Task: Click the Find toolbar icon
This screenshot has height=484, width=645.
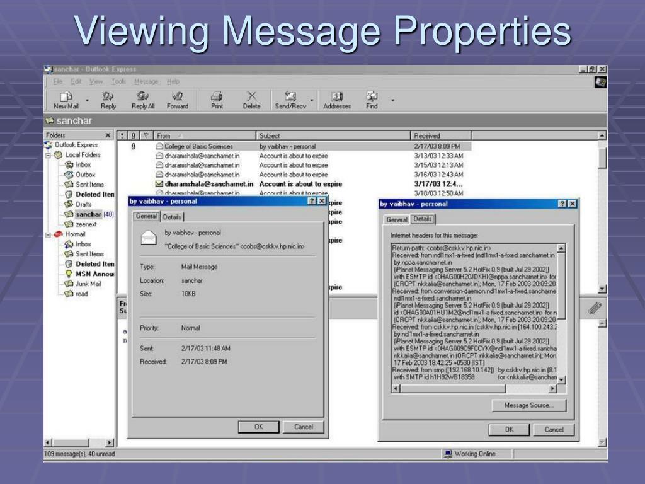Action: pyautogui.click(x=372, y=100)
